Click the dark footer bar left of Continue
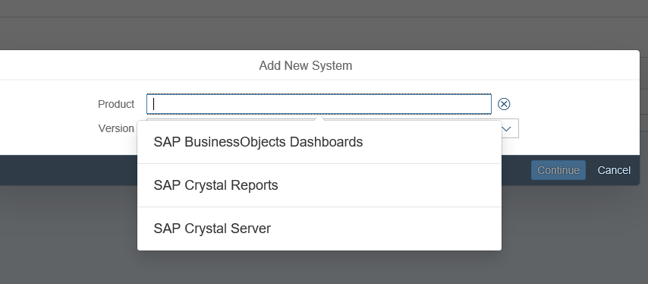Viewport: 648px width, 284px height. [x=68, y=170]
